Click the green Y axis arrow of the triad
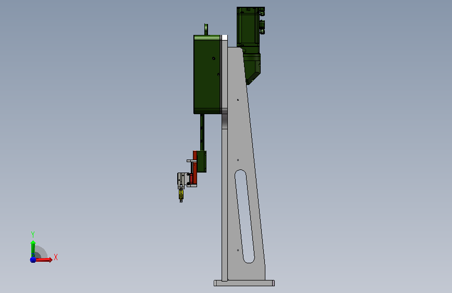Image resolution: width=452 pixels, height=293 pixels. [33, 249]
